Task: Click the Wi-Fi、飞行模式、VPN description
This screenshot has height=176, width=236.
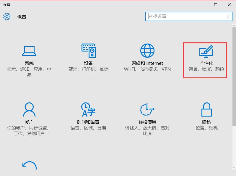Action: pyautogui.click(x=147, y=69)
